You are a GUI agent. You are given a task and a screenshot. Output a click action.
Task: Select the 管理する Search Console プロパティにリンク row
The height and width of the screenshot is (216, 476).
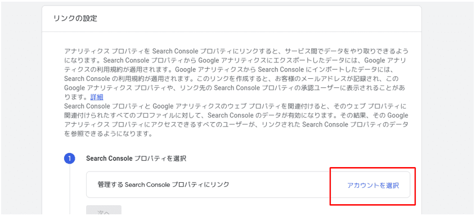tap(248, 184)
